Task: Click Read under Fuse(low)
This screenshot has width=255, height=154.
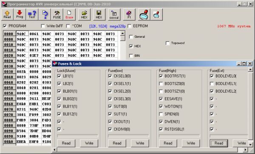Action: coord(117,143)
